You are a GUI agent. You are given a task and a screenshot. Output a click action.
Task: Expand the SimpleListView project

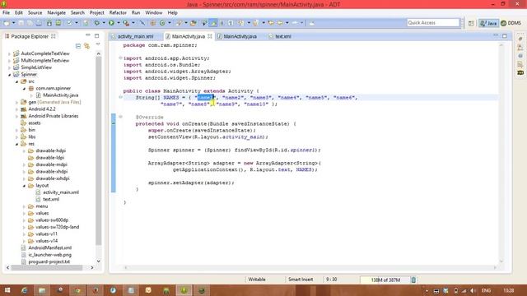(9, 67)
